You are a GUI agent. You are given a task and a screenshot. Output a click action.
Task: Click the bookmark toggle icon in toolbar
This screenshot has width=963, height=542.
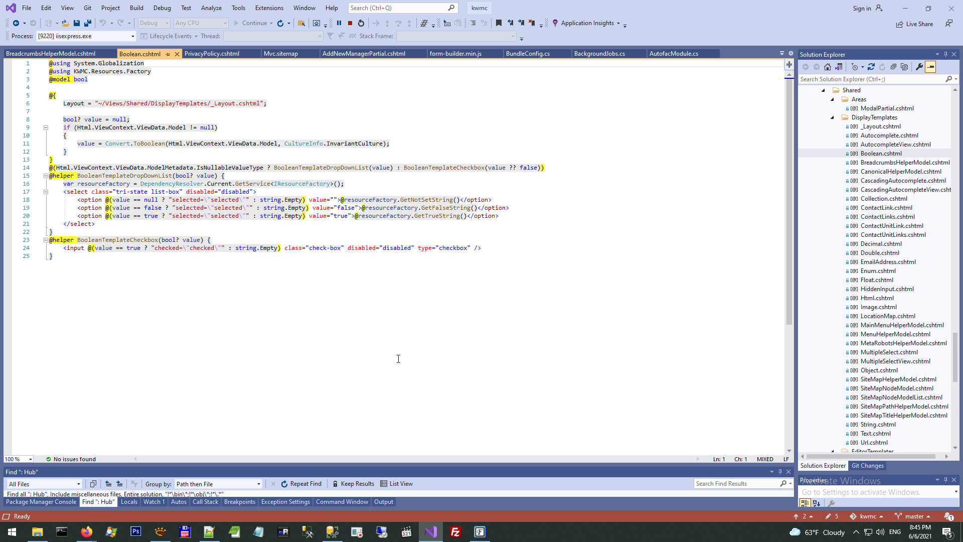[499, 23]
